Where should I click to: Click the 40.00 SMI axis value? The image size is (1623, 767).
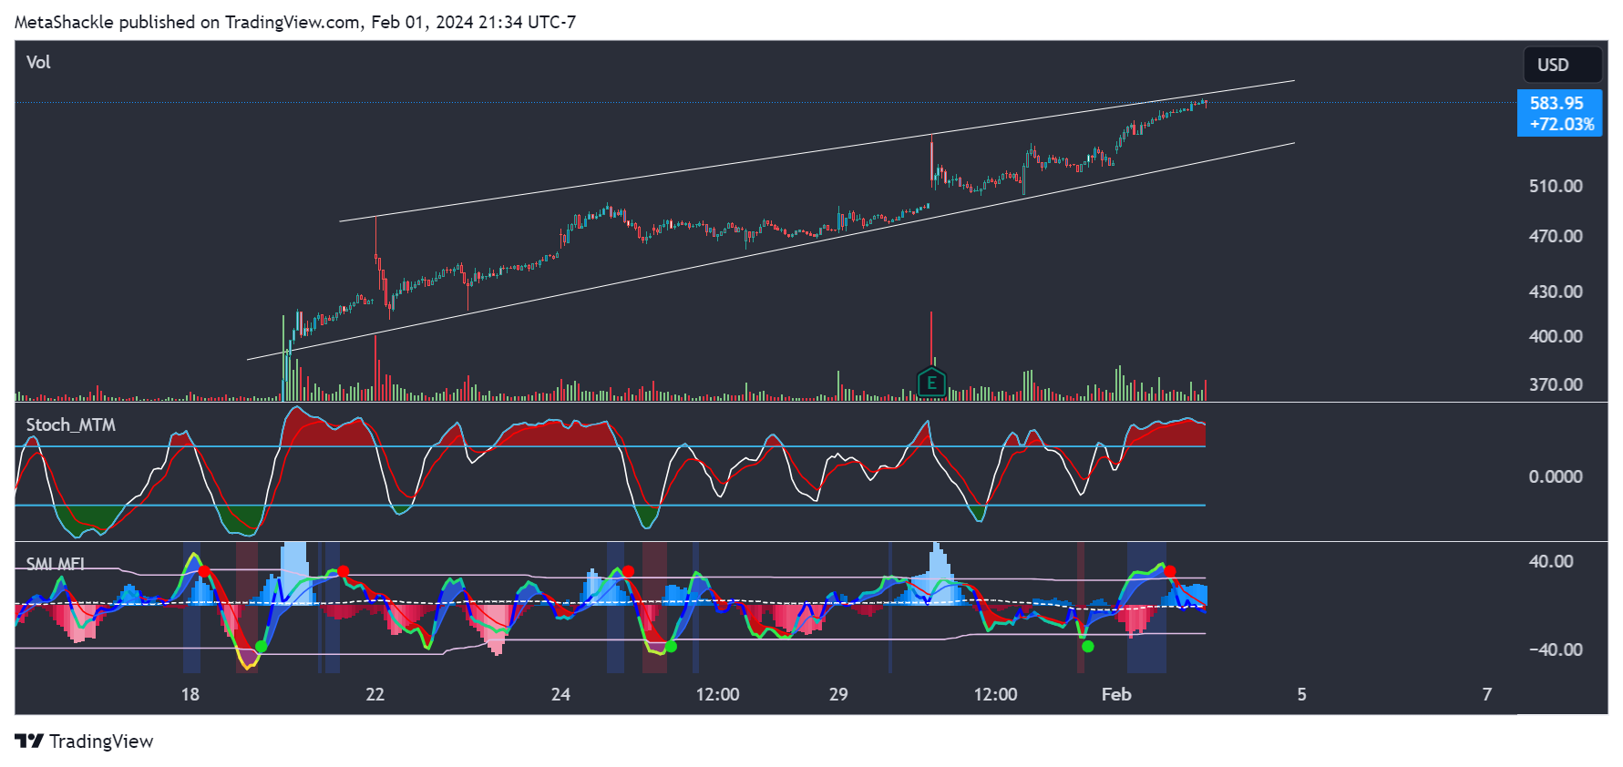tap(1551, 561)
